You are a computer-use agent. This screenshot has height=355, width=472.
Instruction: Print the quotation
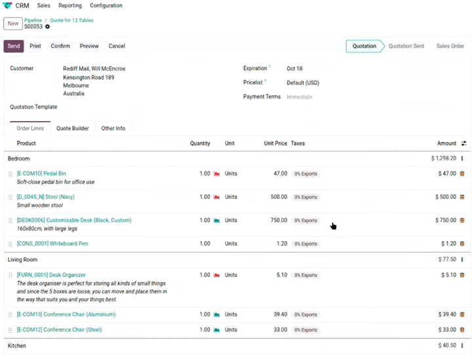pyautogui.click(x=35, y=46)
